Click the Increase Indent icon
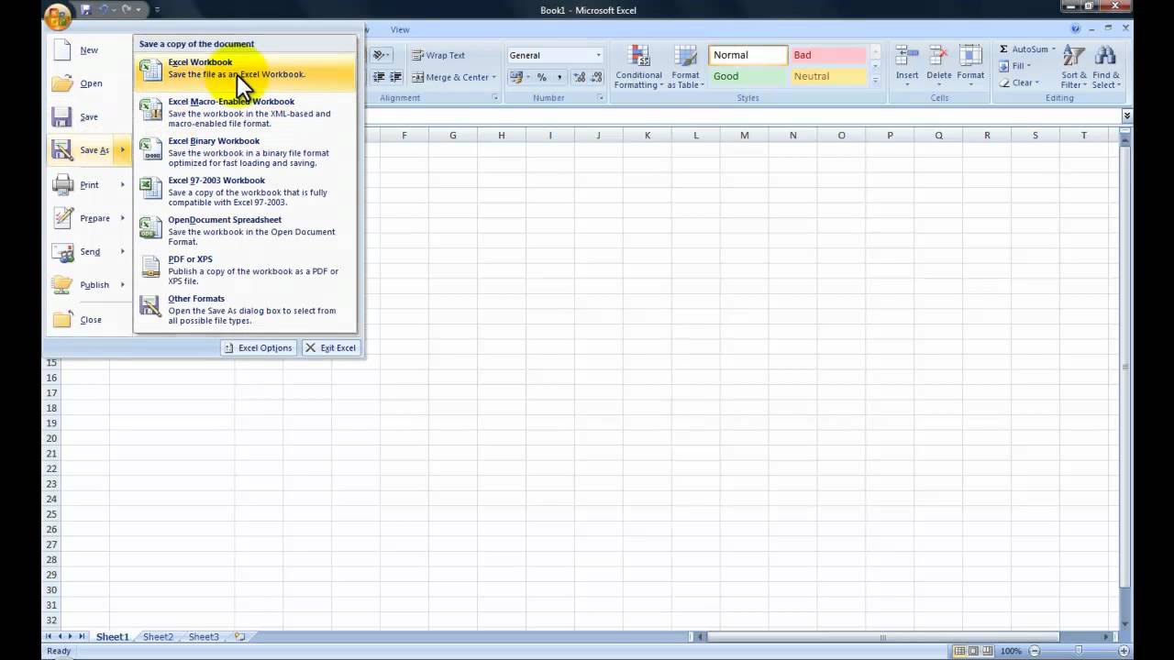This screenshot has width=1174, height=660. [x=395, y=77]
